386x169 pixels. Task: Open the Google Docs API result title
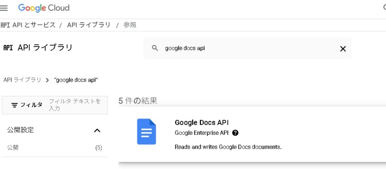pos(202,122)
